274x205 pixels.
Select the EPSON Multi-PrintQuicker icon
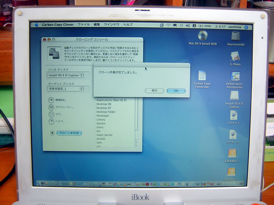[x=235, y=76]
